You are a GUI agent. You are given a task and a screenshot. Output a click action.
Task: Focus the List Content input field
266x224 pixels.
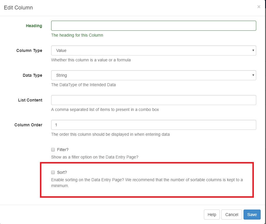point(154,100)
